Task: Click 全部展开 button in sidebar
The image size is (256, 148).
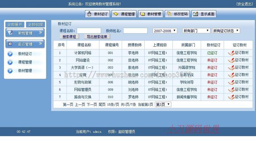Action: point(15,25)
